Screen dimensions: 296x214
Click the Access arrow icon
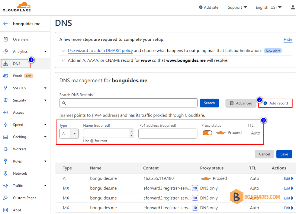tap(6, 112)
